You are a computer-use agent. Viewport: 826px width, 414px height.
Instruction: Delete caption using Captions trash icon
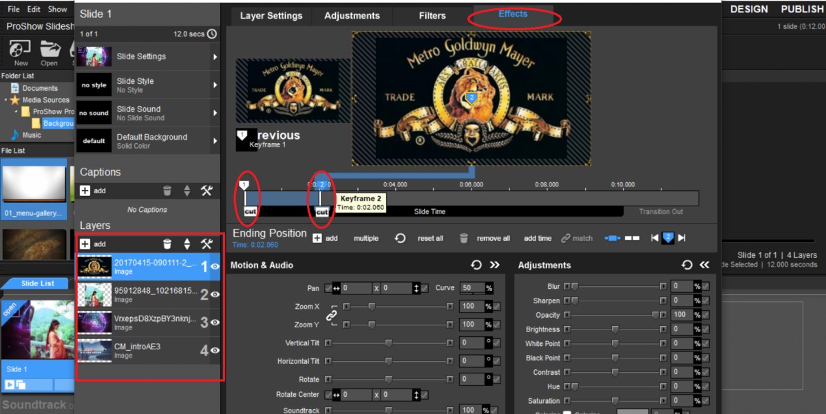pos(167,190)
